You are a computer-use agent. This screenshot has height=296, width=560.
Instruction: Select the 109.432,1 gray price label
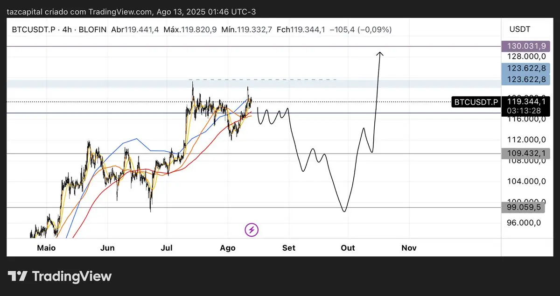pos(526,153)
